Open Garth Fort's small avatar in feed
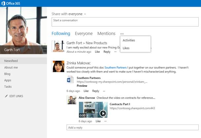The height and width of the screenshot is (138, 201). pyautogui.click(x=58, y=46)
